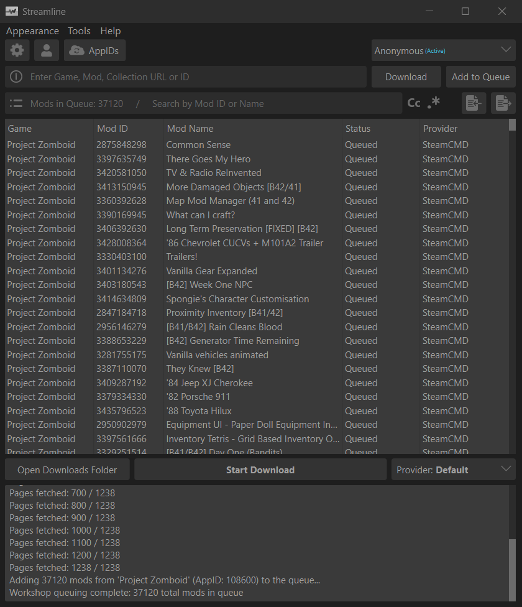Select Proximity Inventory [B41/42] row
Image resolution: width=522 pixels, height=607 pixels.
click(257, 312)
